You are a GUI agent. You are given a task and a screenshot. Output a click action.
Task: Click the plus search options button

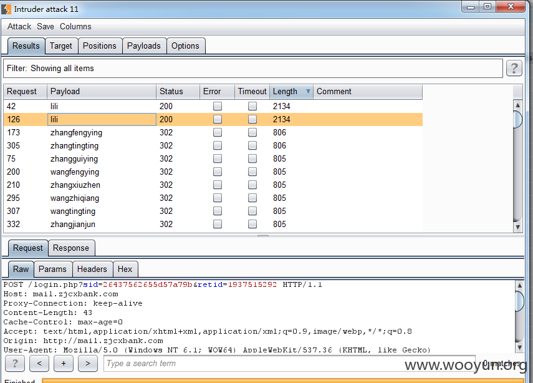64,363
